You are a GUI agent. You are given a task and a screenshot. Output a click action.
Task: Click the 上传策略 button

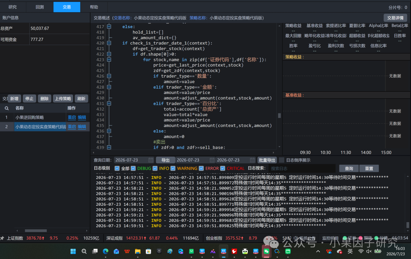coord(63,99)
